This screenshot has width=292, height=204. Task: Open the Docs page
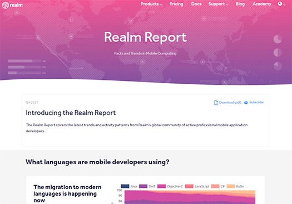pos(196,4)
